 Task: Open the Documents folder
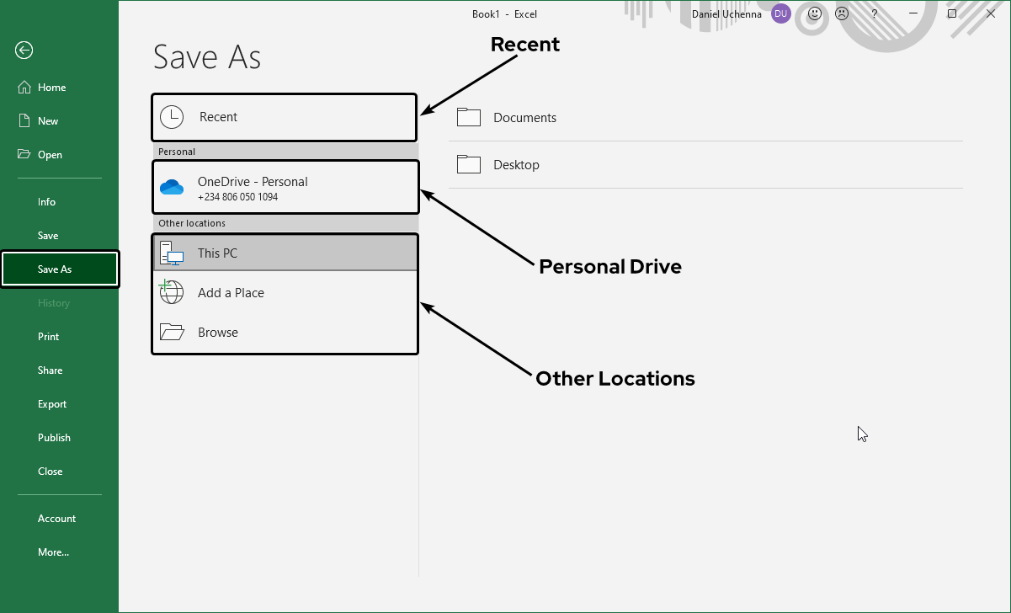click(x=524, y=118)
